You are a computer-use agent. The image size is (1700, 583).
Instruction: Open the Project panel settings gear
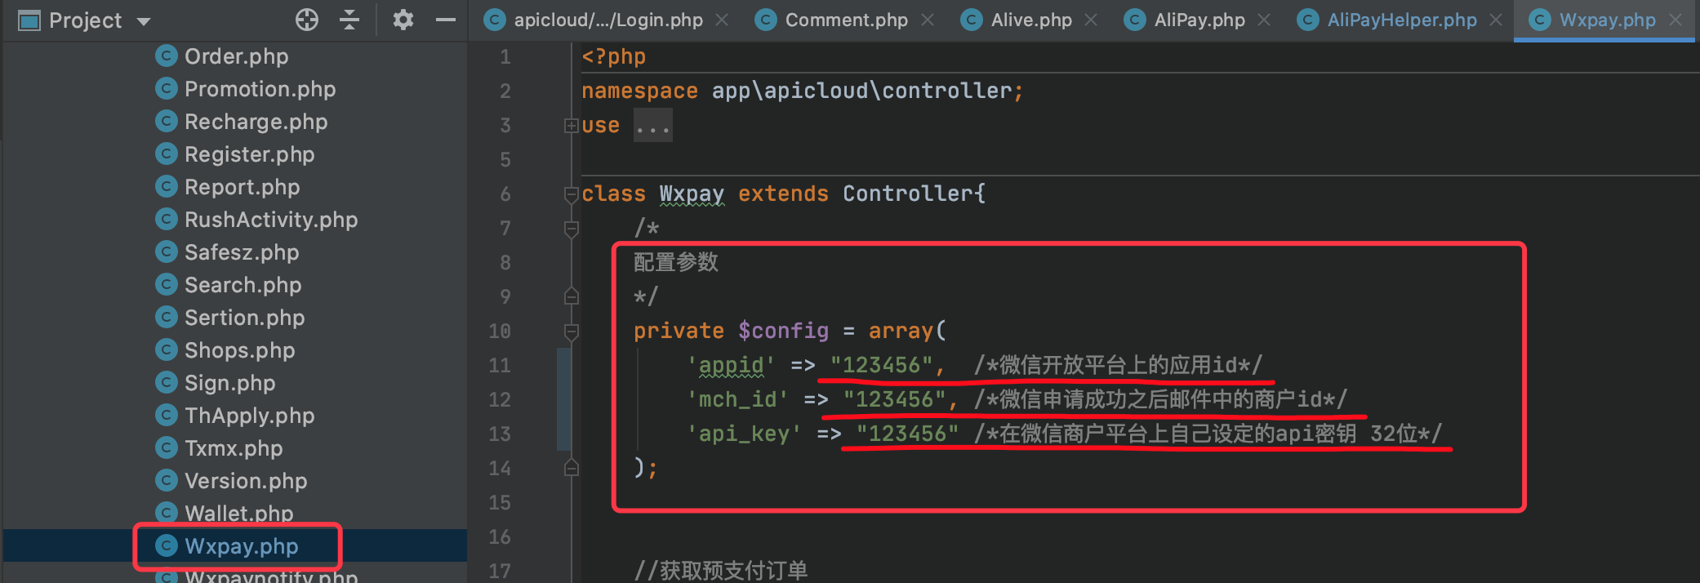pos(403,20)
